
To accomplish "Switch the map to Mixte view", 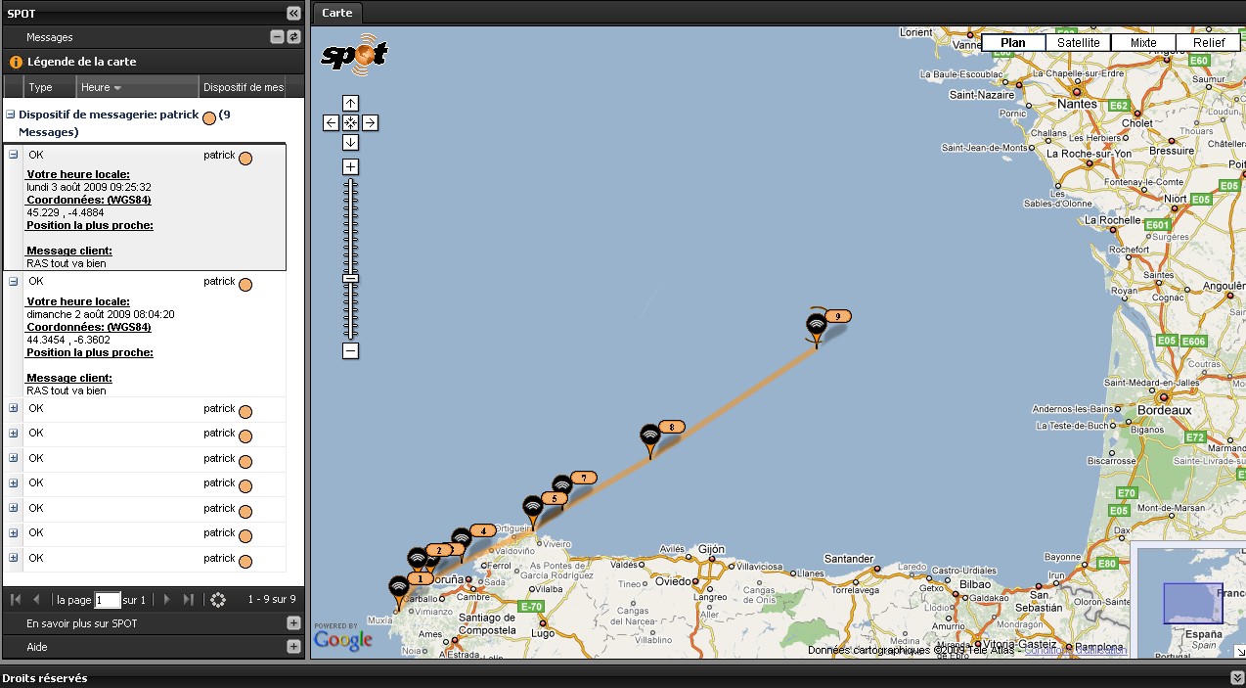I will click(x=1143, y=43).
